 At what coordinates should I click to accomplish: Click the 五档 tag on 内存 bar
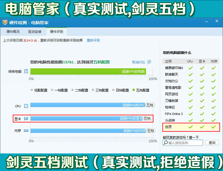151,131
